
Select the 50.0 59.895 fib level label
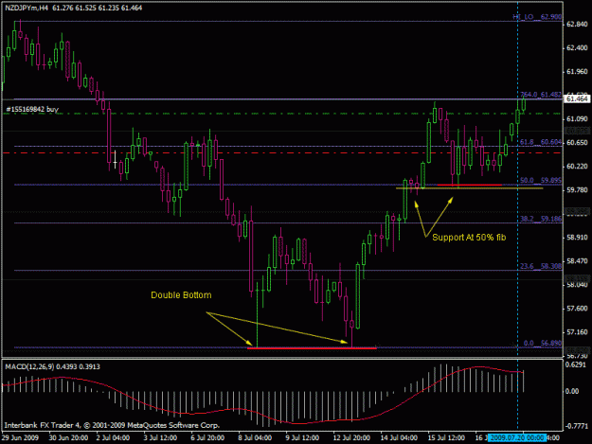541,180
